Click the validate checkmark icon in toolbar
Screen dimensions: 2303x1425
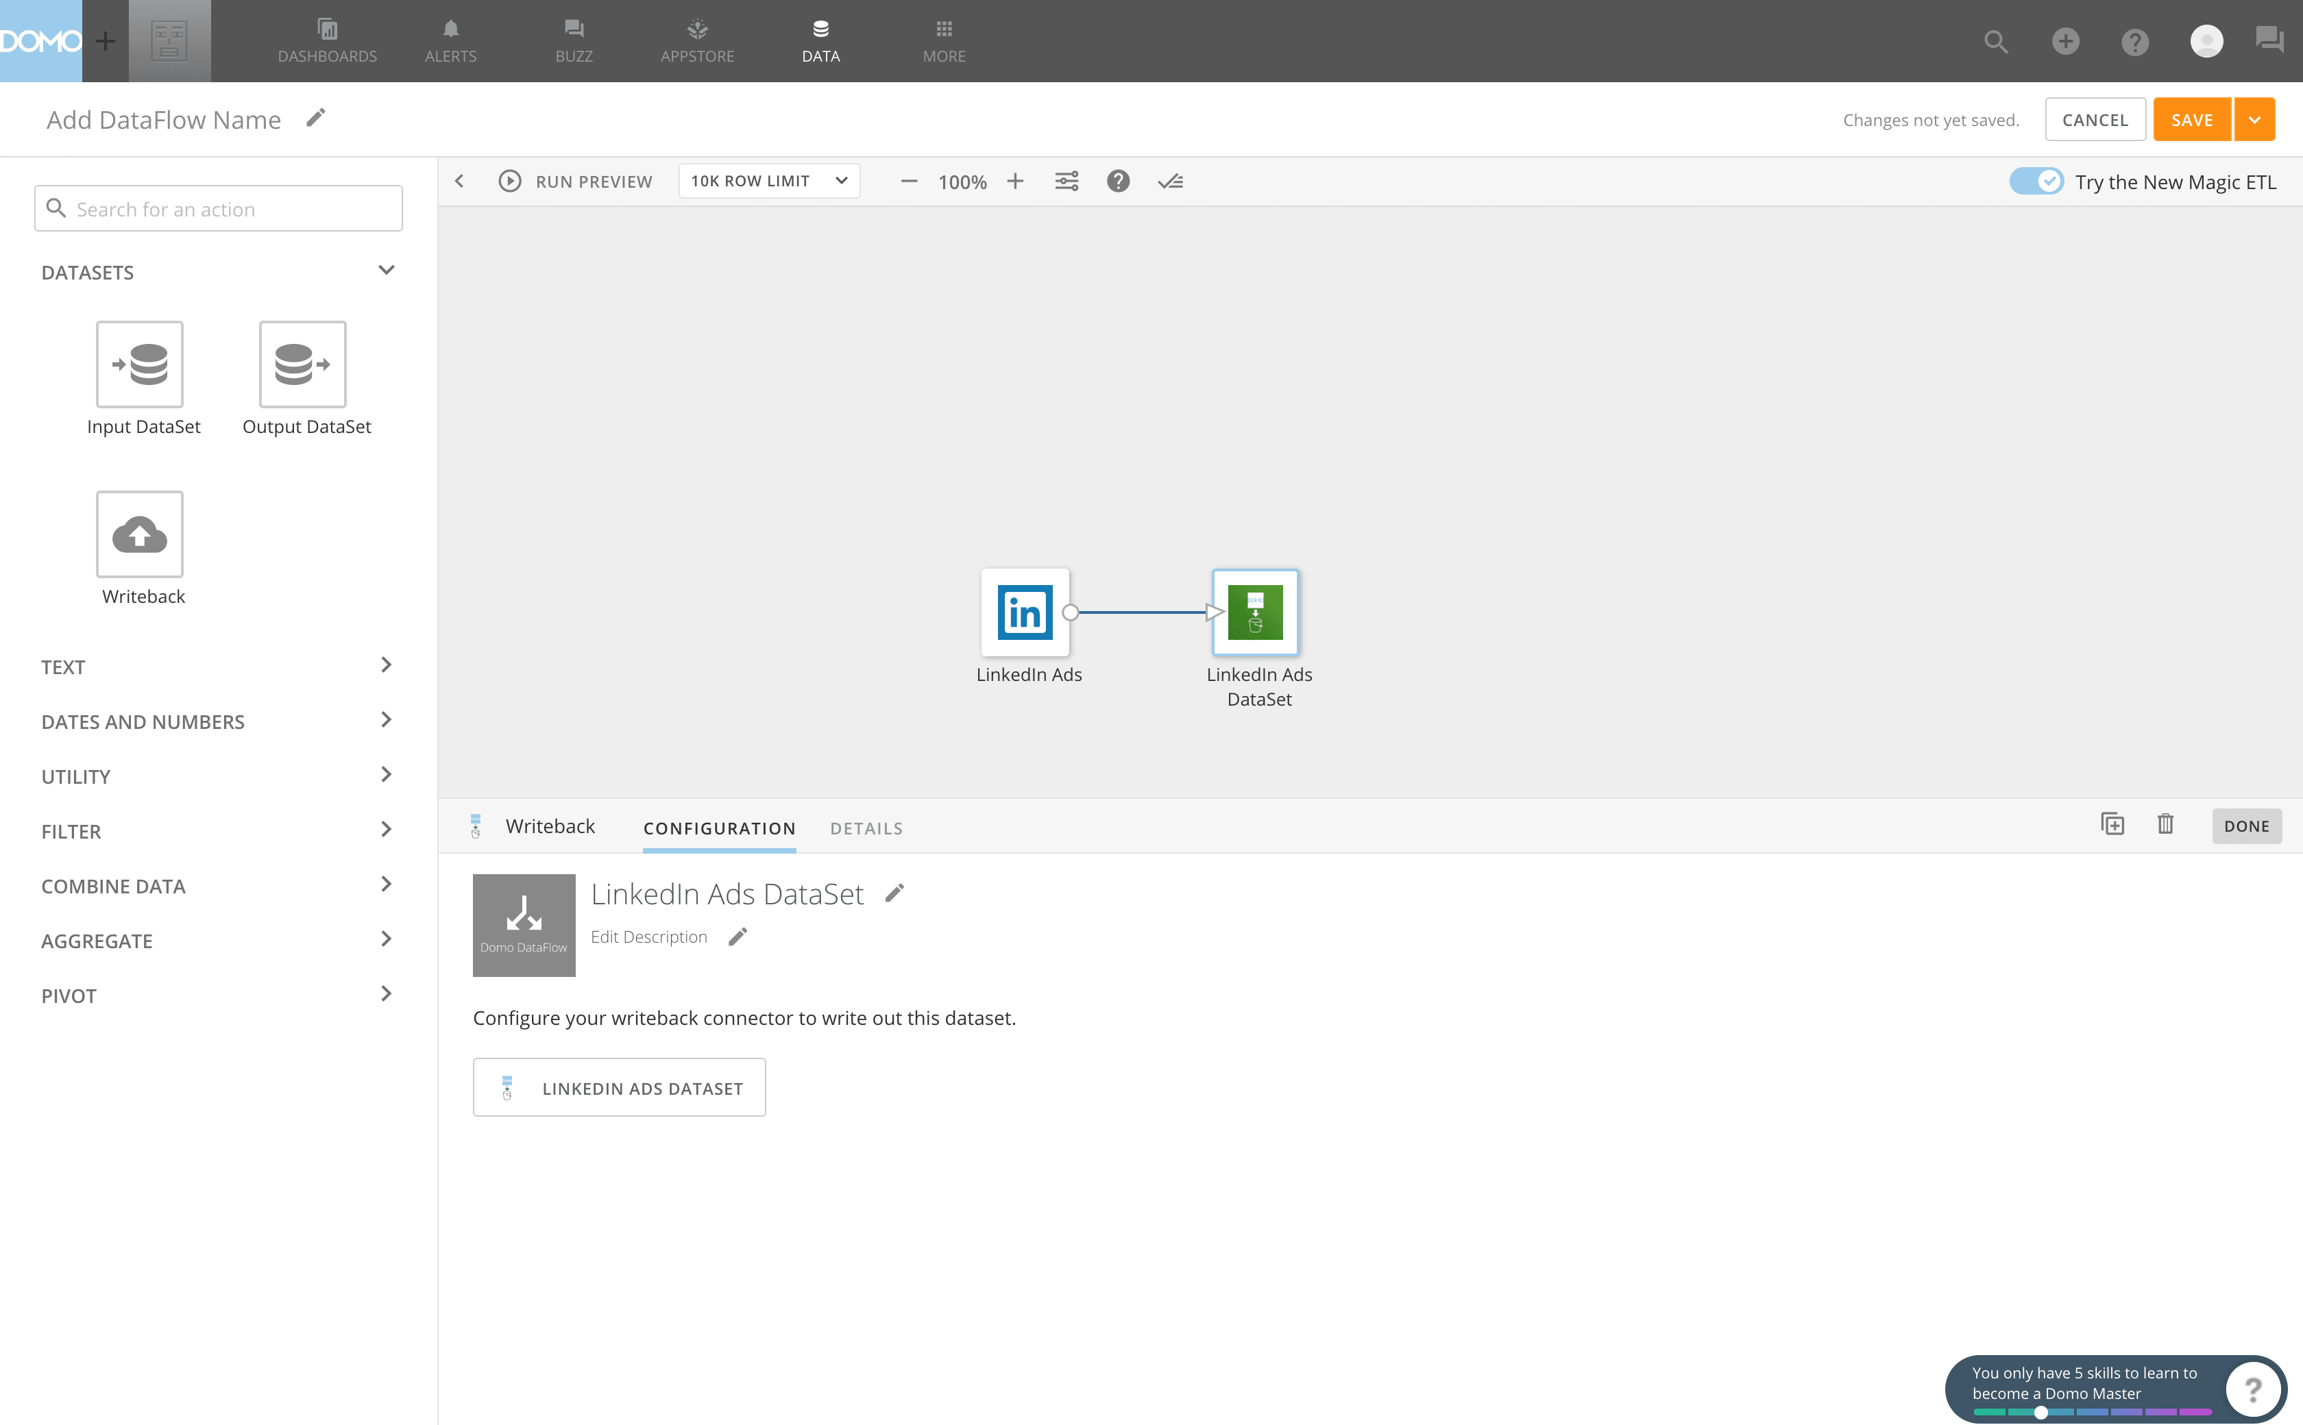(x=1170, y=181)
